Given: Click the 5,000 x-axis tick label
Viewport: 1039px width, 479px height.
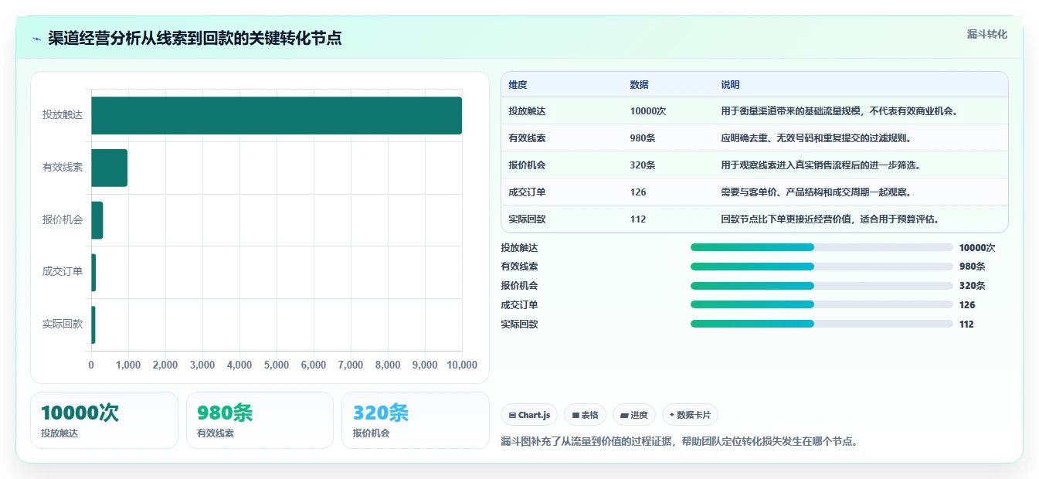Looking at the screenshot, I should (277, 365).
